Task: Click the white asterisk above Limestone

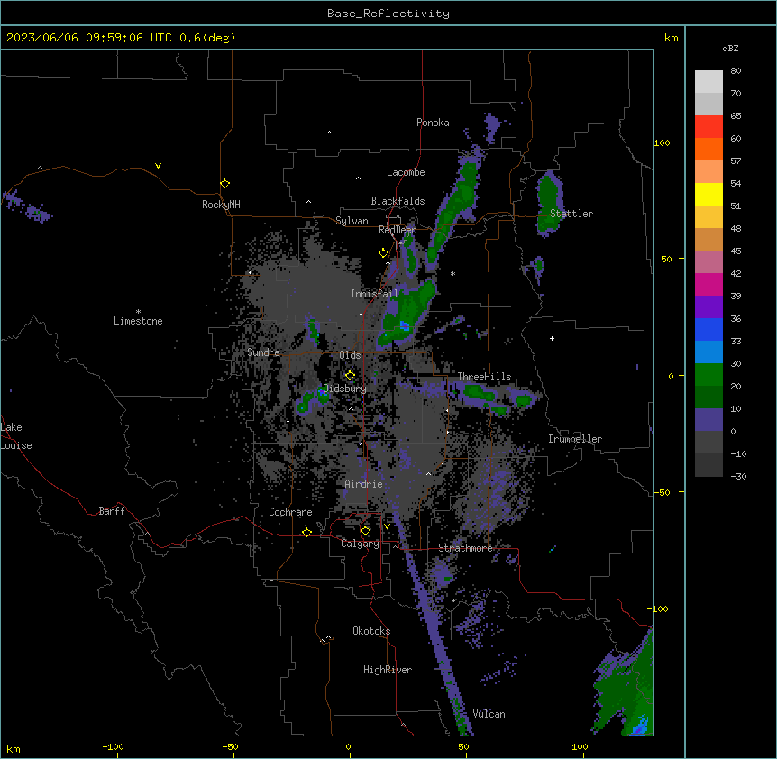Action: [138, 312]
